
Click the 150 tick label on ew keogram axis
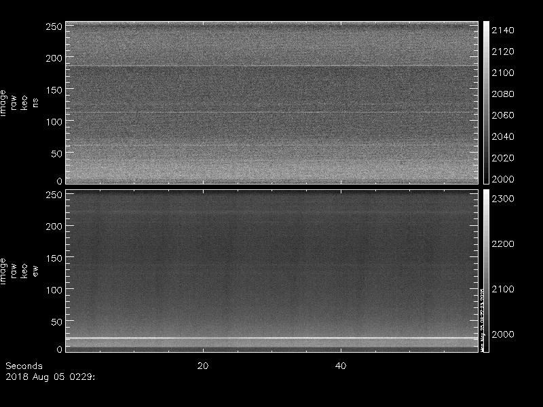point(54,258)
